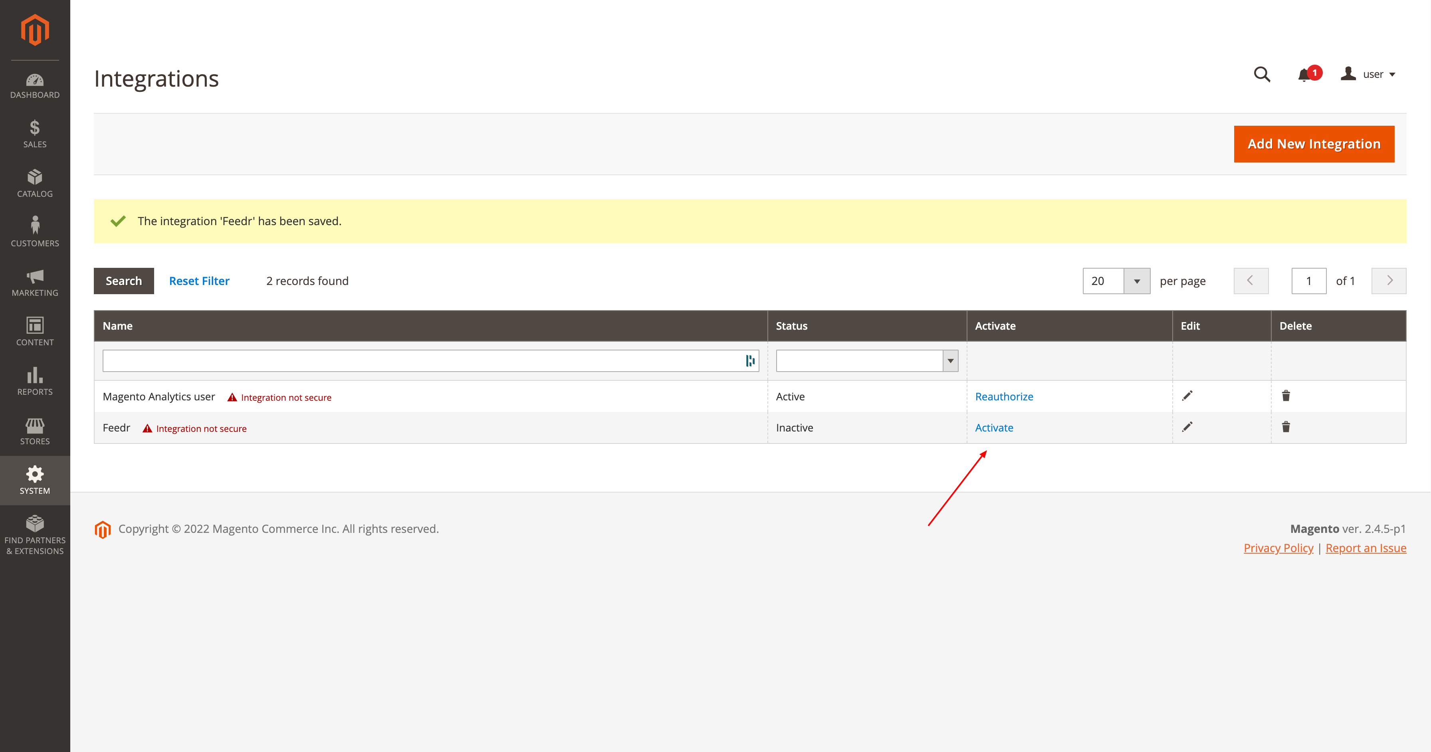Open the Catalog menu

pyautogui.click(x=35, y=184)
